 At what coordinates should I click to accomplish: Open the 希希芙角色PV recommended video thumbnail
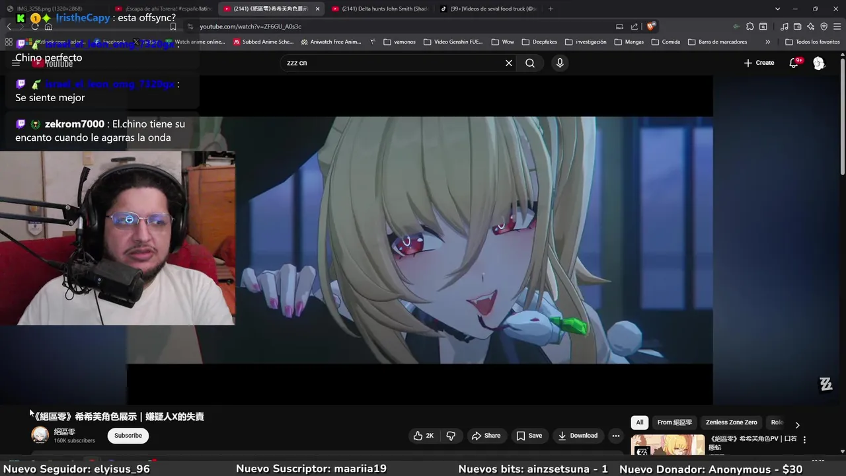tap(668, 445)
